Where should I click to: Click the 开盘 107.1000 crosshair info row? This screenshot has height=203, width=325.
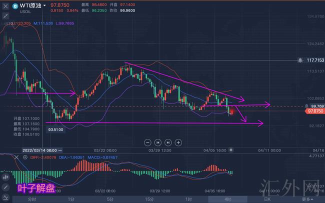pyautogui.click(x=26, y=118)
